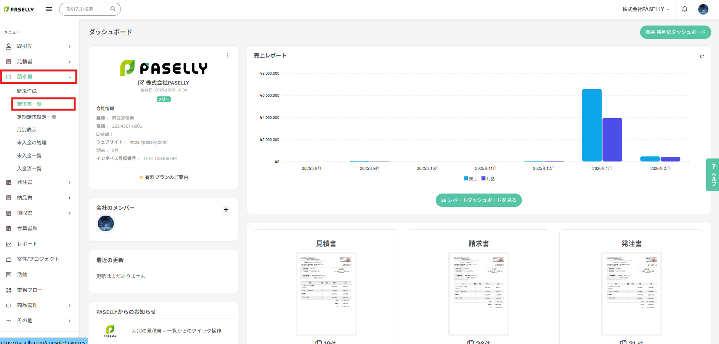
Task: Click the 案件/プロジェクト briefcase icon
Action: click(8, 259)
